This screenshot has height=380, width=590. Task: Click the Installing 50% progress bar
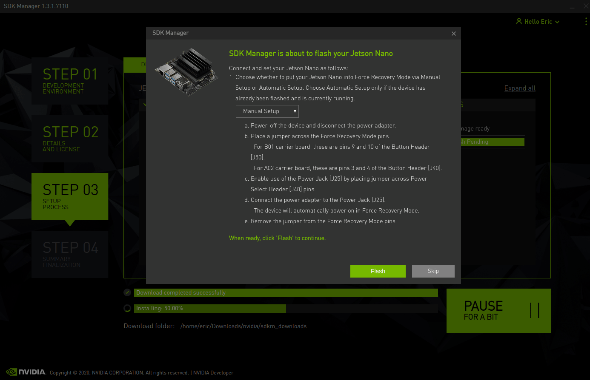click(x=286, y=309)
